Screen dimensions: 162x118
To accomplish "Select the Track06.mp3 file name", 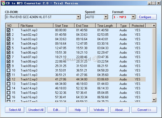I will [29, 53].
